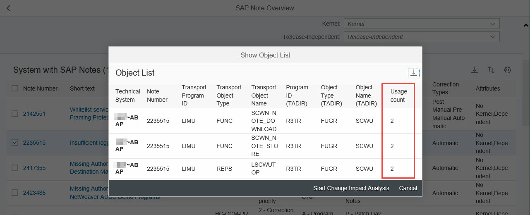Click the Correction Types column header
530x215 pixels.
446,88
